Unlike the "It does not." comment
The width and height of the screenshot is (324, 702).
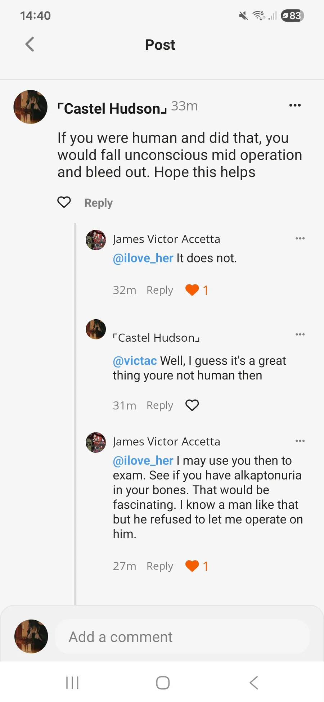click(x=192, y=290)
